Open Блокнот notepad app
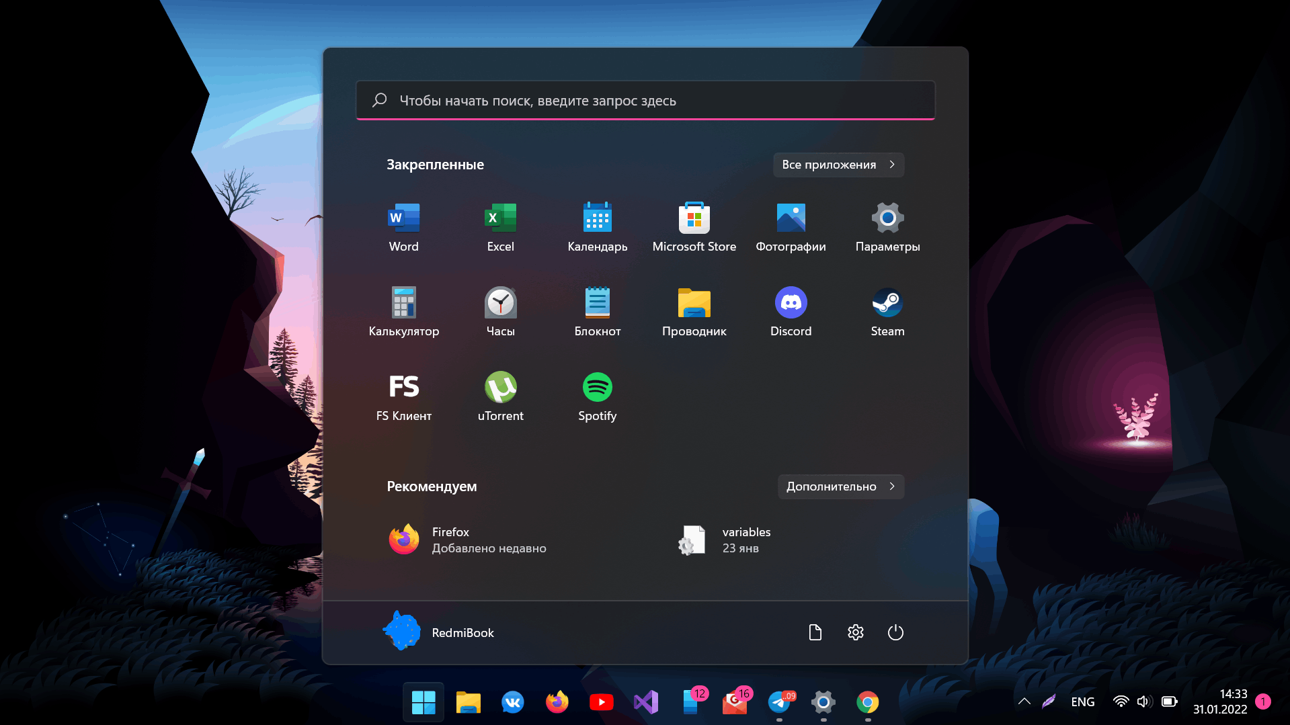The height and width of the screenshot is (725, 1290). (597, 312)
